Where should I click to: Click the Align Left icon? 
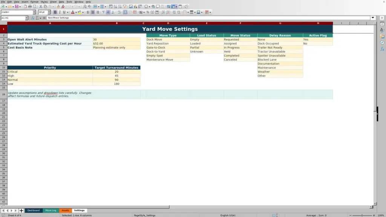coord(88,12)
